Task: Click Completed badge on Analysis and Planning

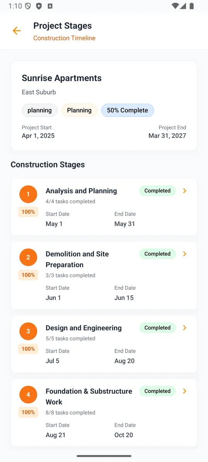Action: click(x=158, y=191)
